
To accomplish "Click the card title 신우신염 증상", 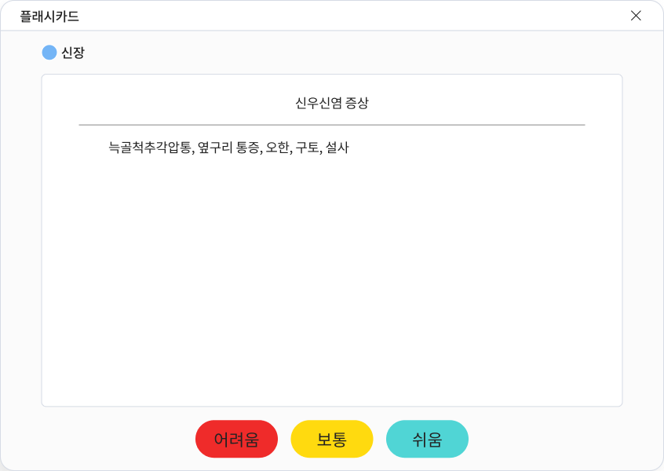I will (331, 103).
